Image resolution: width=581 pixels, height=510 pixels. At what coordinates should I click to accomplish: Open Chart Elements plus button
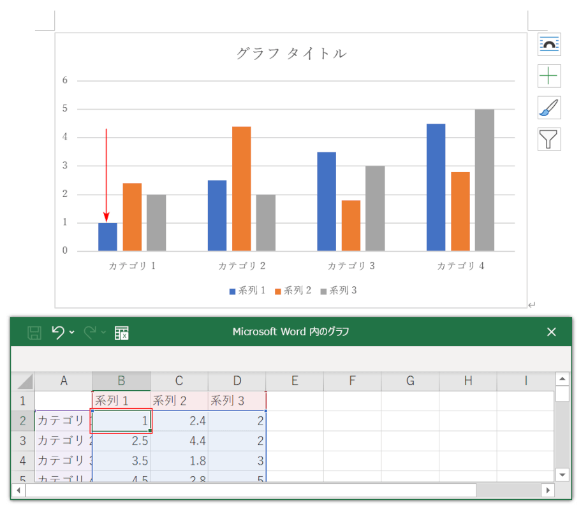coord(548,76)
